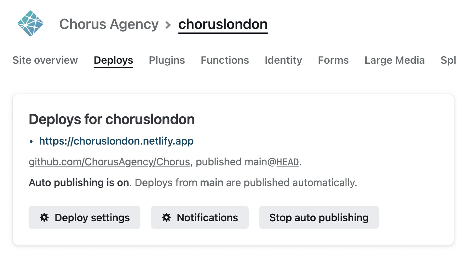
Task: Open the Chorus Agency team breadcrumb
Action: point(109,24)
